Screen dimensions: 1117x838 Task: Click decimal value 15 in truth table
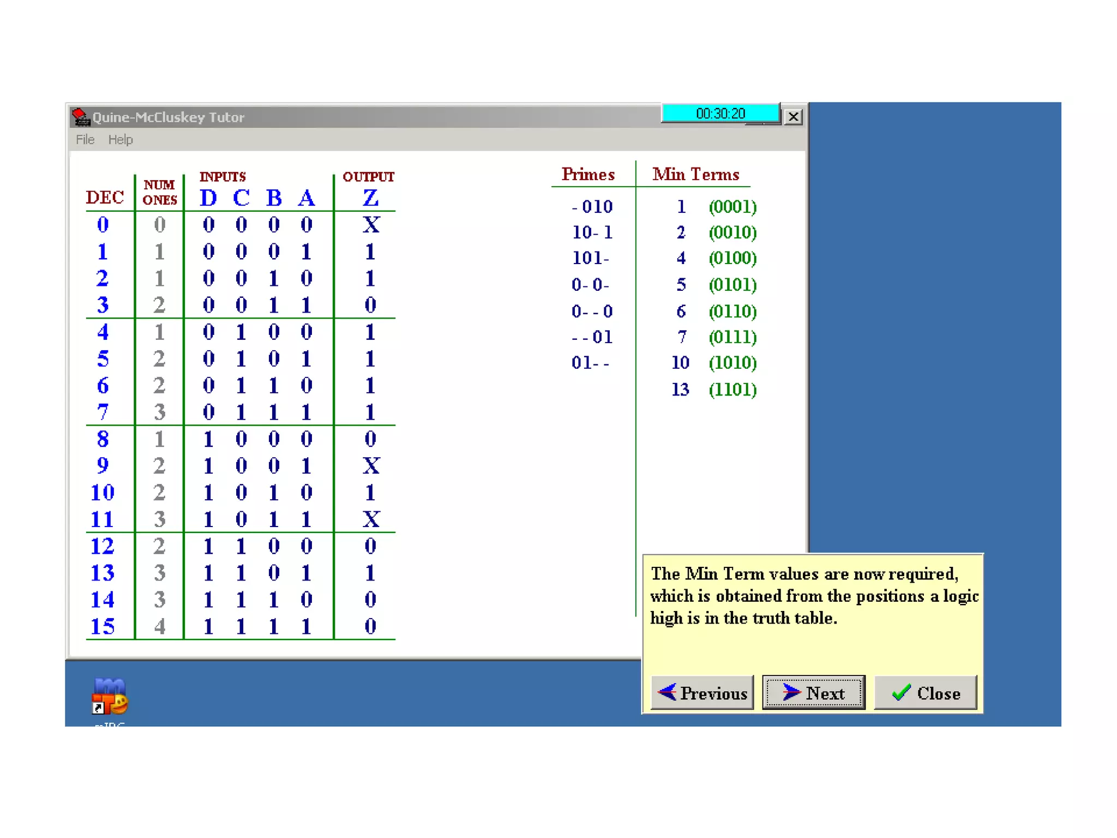point(103,626)
